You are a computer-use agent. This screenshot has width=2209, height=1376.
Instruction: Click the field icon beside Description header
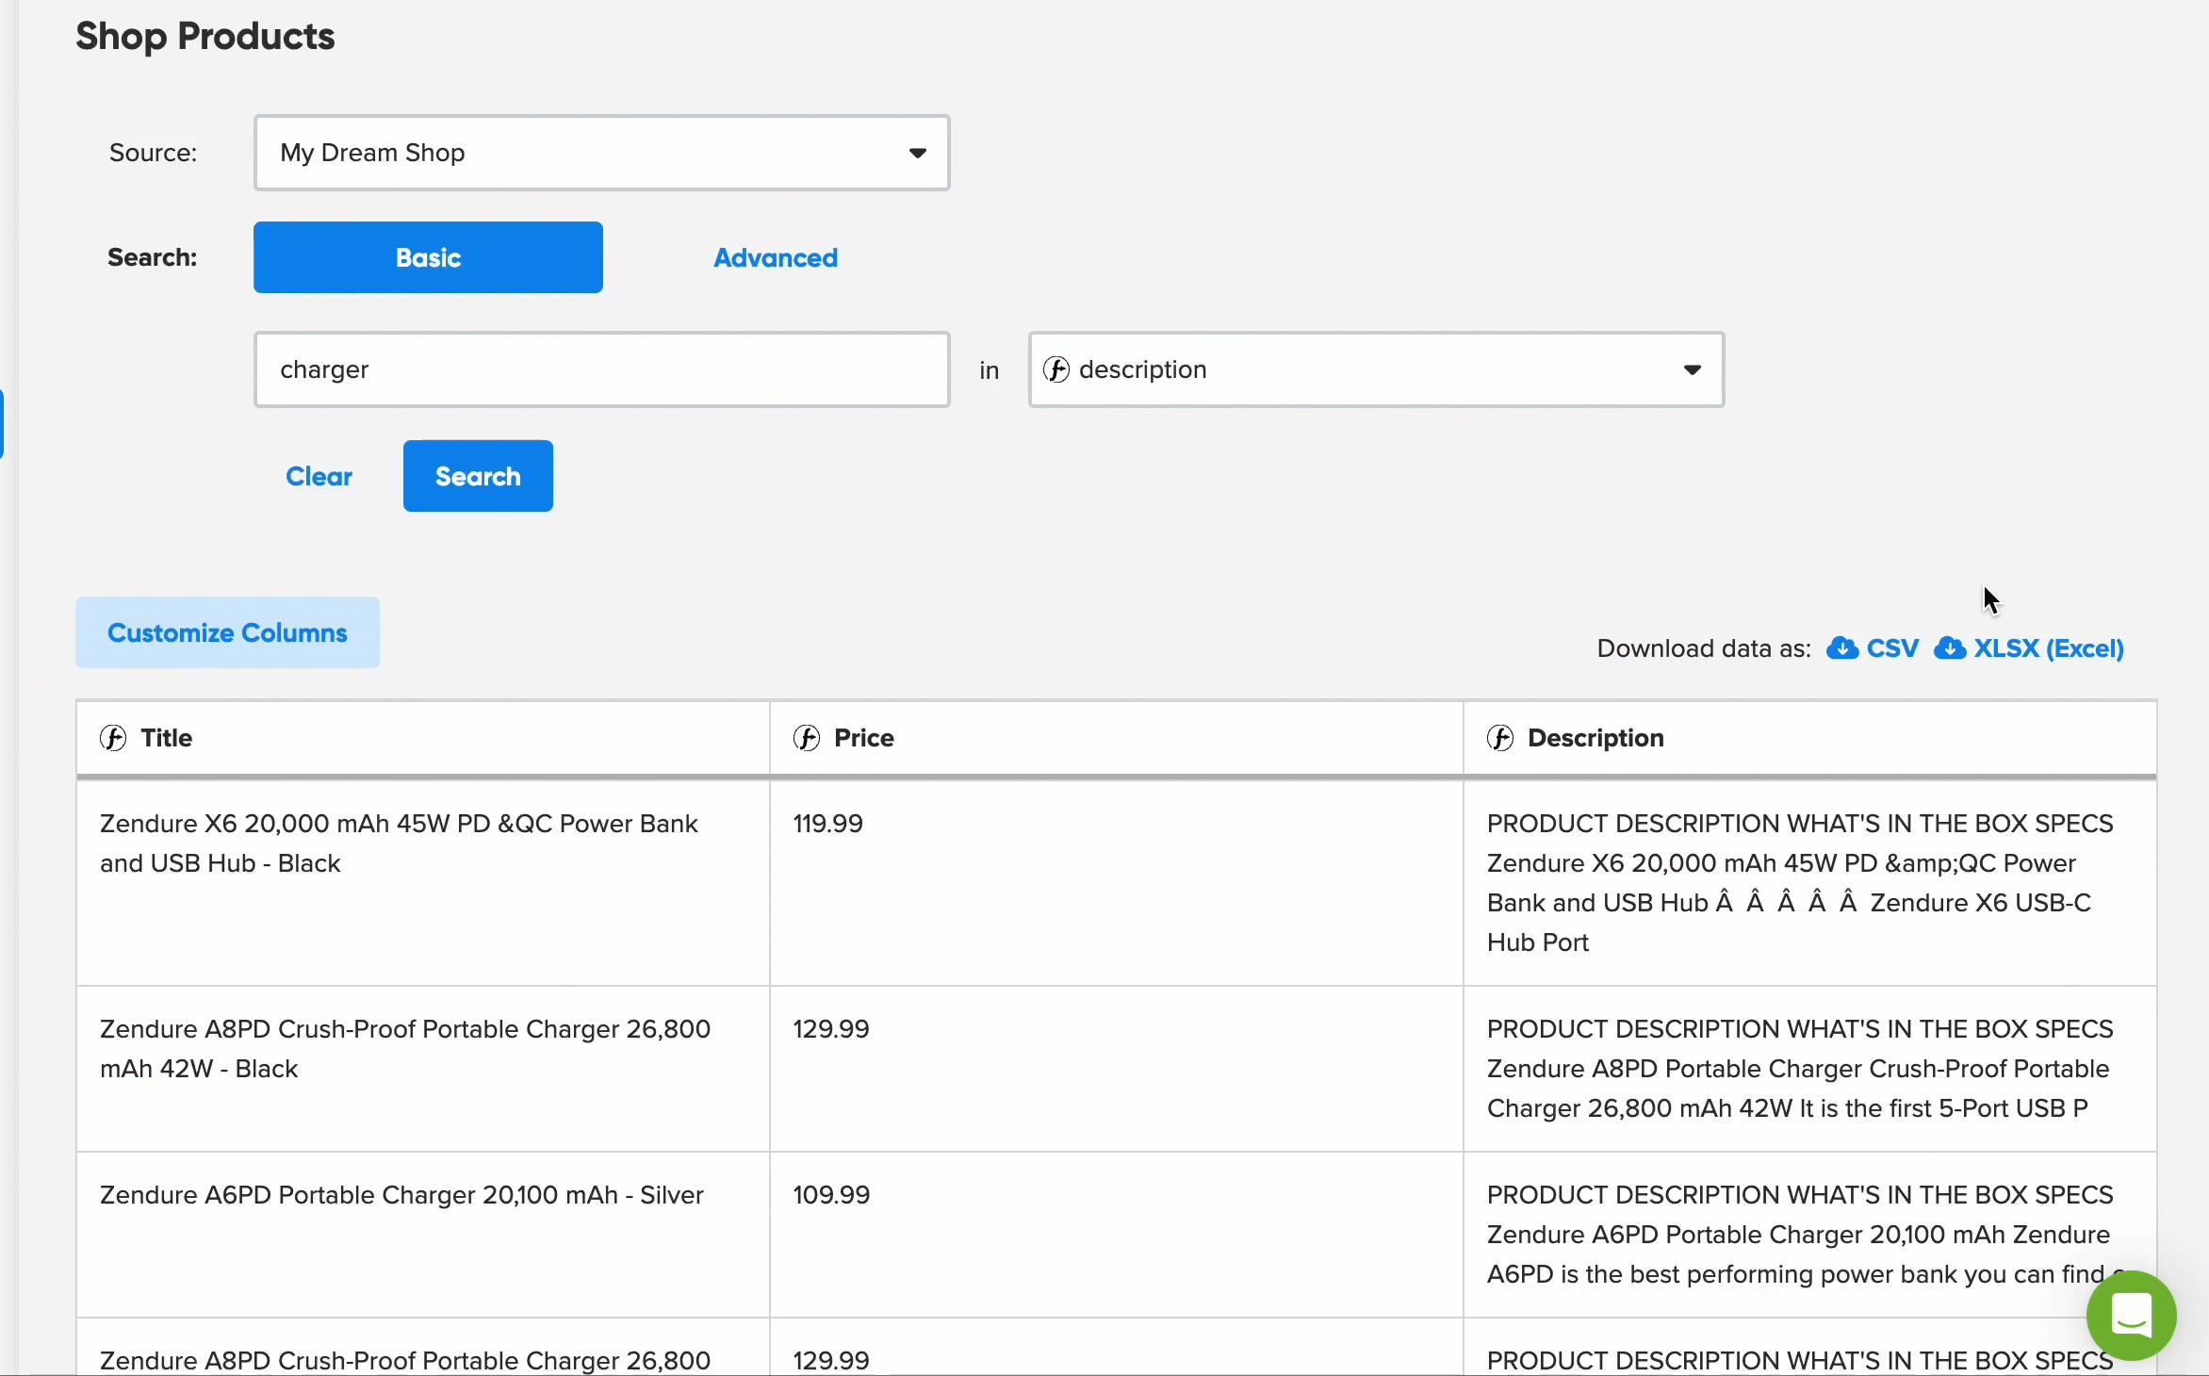[x=1500, y=738]
